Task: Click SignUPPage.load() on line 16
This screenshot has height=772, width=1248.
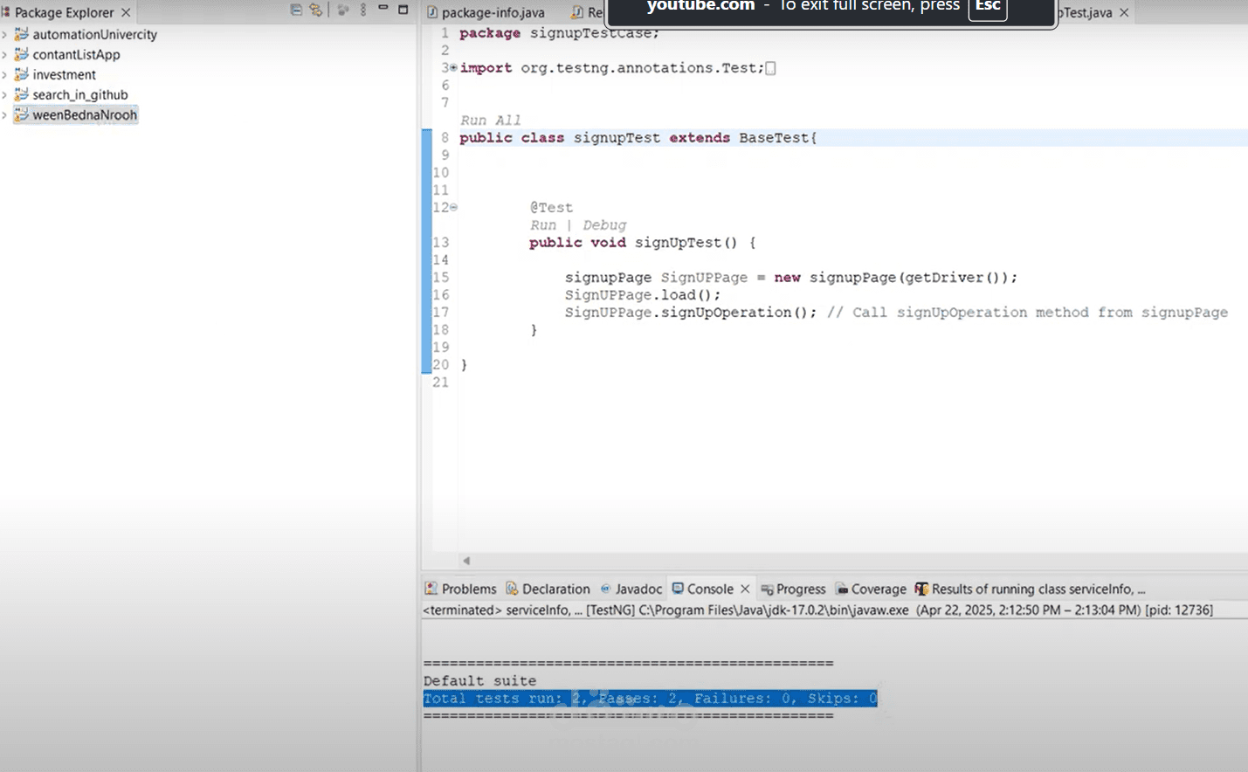Action: (643, 295)
